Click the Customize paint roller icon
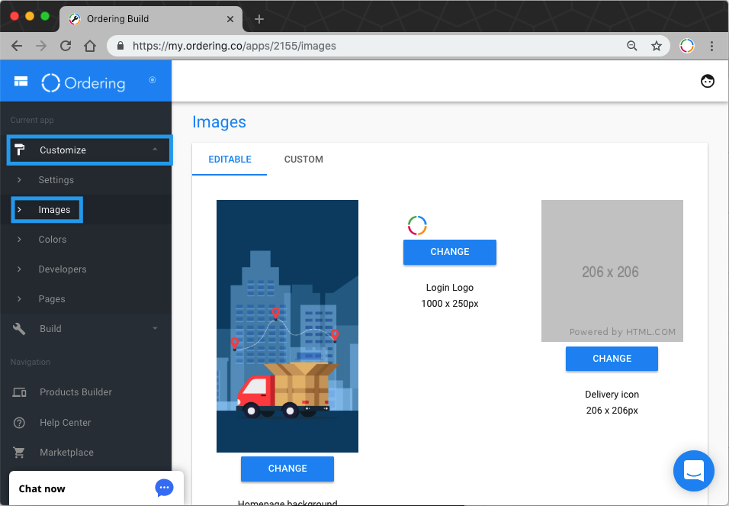This screenshot has width=729, height=506. pyautogui.click(x=20, y=150)
